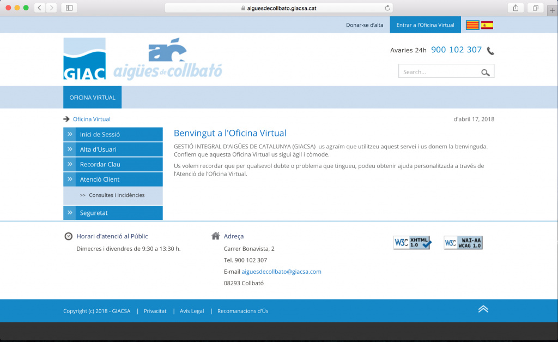Click the date d'abril 17, 2018
The image size is (558, 342).
click(x=474, y=119)
